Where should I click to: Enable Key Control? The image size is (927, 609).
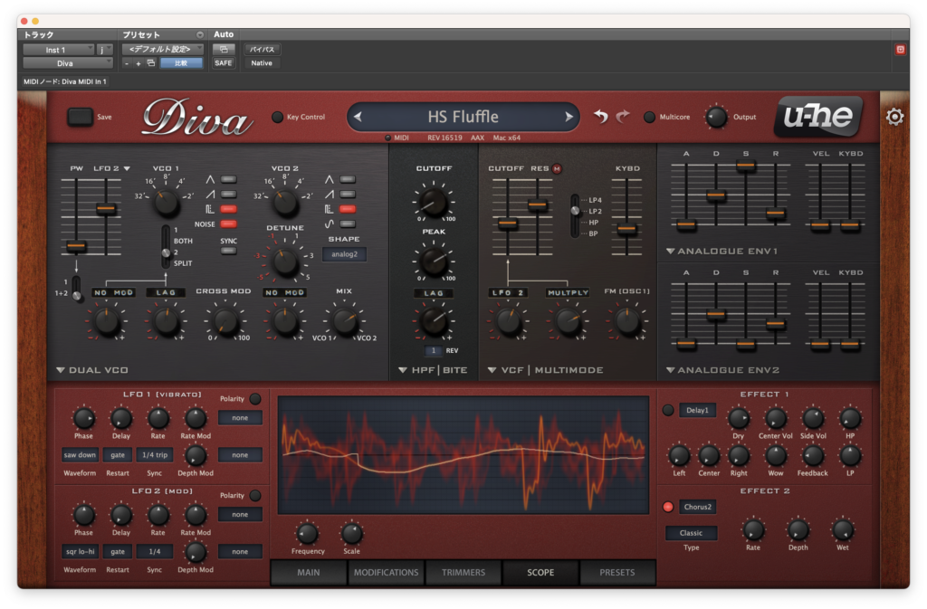[277, 117]
